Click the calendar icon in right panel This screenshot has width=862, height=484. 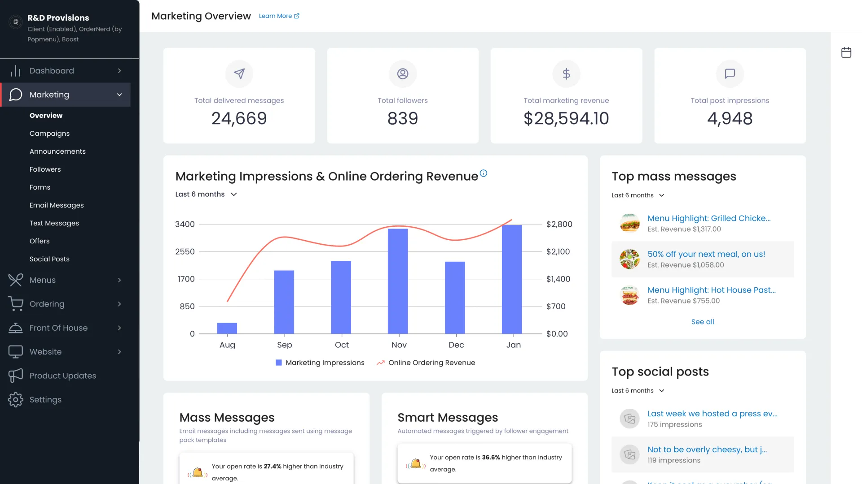pos(846,52)
